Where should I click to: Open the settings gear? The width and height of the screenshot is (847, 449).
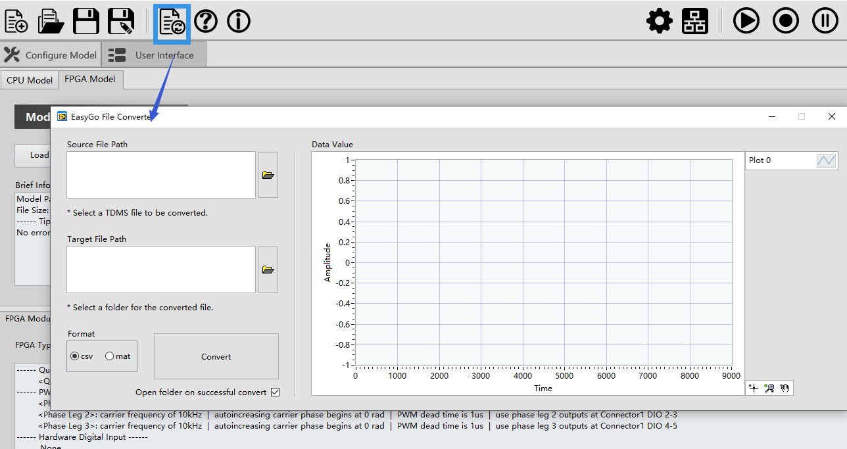coord(660,21)
